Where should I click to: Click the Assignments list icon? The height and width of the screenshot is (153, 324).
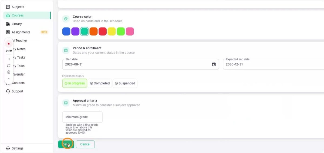tap(8, 32)
